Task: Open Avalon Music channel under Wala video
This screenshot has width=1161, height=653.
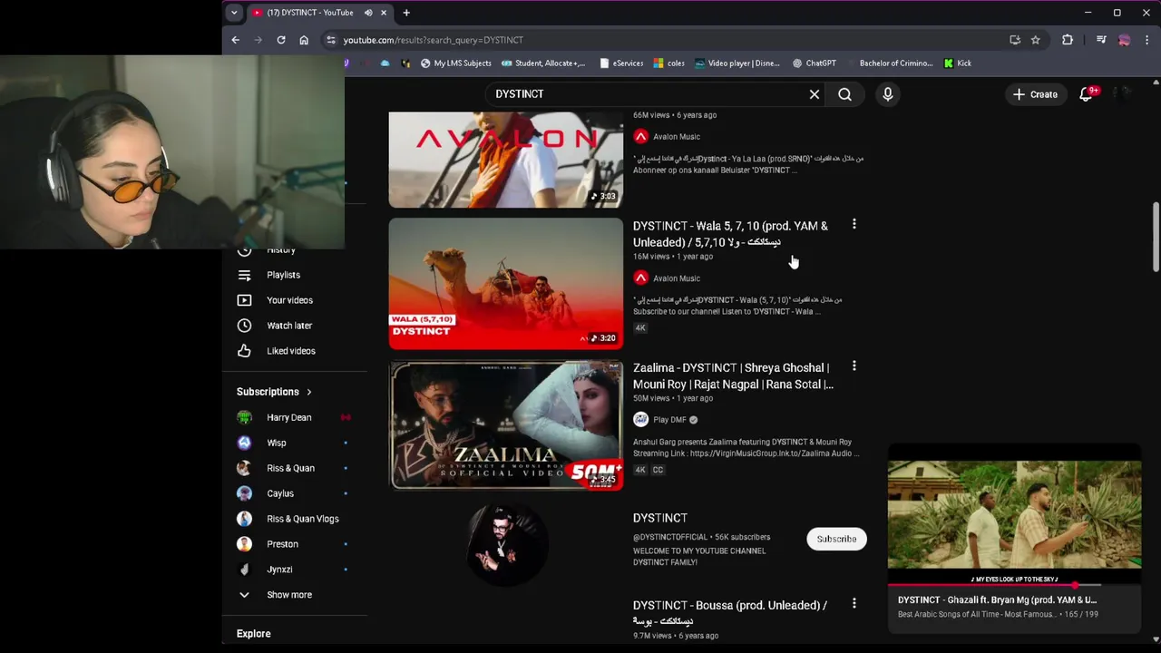Action: tap(676, 278)
